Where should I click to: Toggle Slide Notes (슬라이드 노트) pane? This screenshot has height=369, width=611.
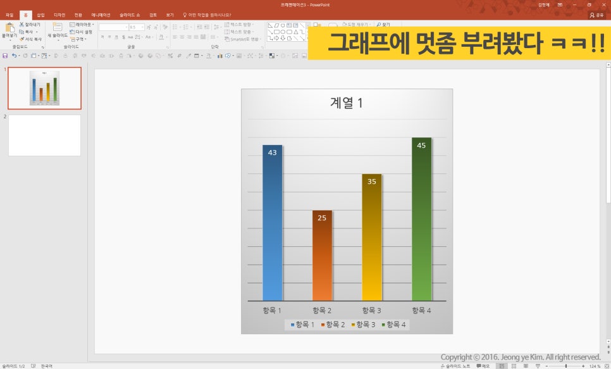[x=455, y=366]
